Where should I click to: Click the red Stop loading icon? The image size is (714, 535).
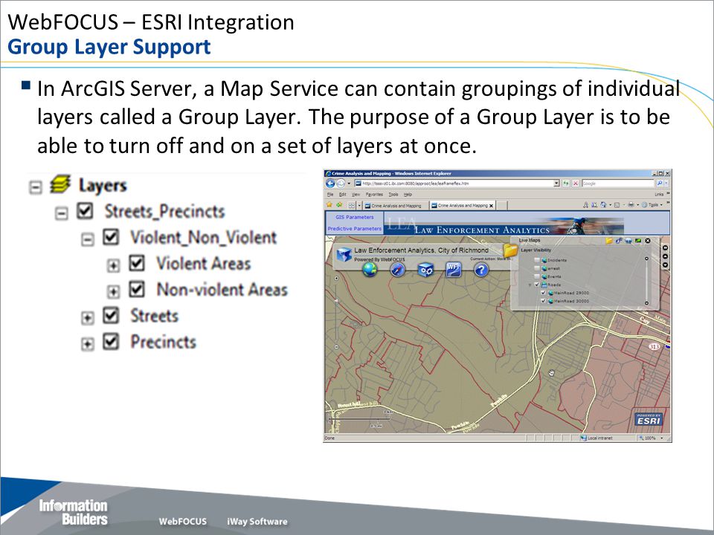[x=575, y=183]
